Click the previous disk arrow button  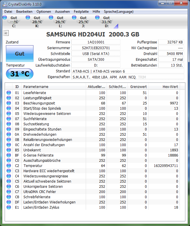click(6, 33)
